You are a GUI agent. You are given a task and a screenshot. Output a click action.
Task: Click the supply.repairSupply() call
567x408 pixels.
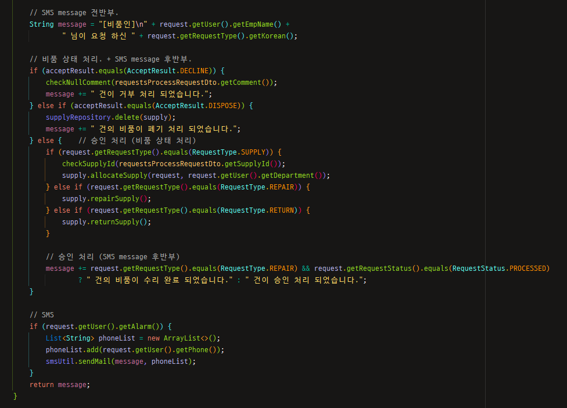pos(105,199)
